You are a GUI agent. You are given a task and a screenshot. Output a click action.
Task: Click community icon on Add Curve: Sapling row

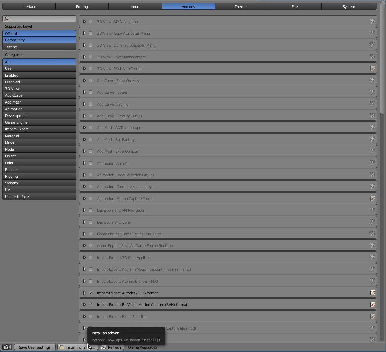(x=372, y=104)
